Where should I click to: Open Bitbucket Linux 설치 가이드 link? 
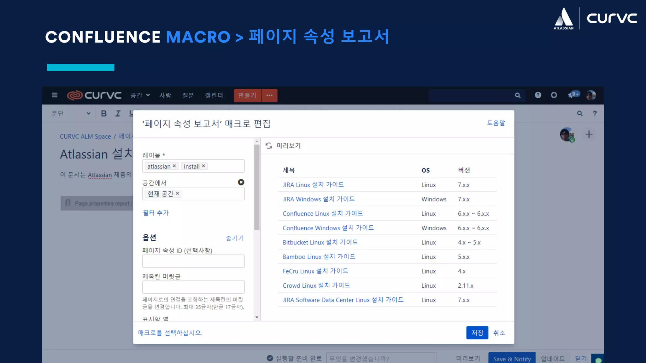point(320,242)
